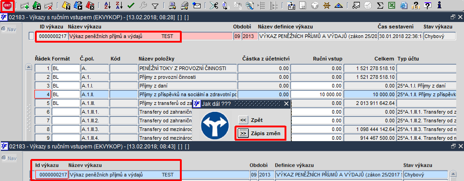Image resolution: width=464 pixels, height=181 pixels.
Task: Click Stav výkazu 'Chybový' in lower window
Action: point(425,175)
